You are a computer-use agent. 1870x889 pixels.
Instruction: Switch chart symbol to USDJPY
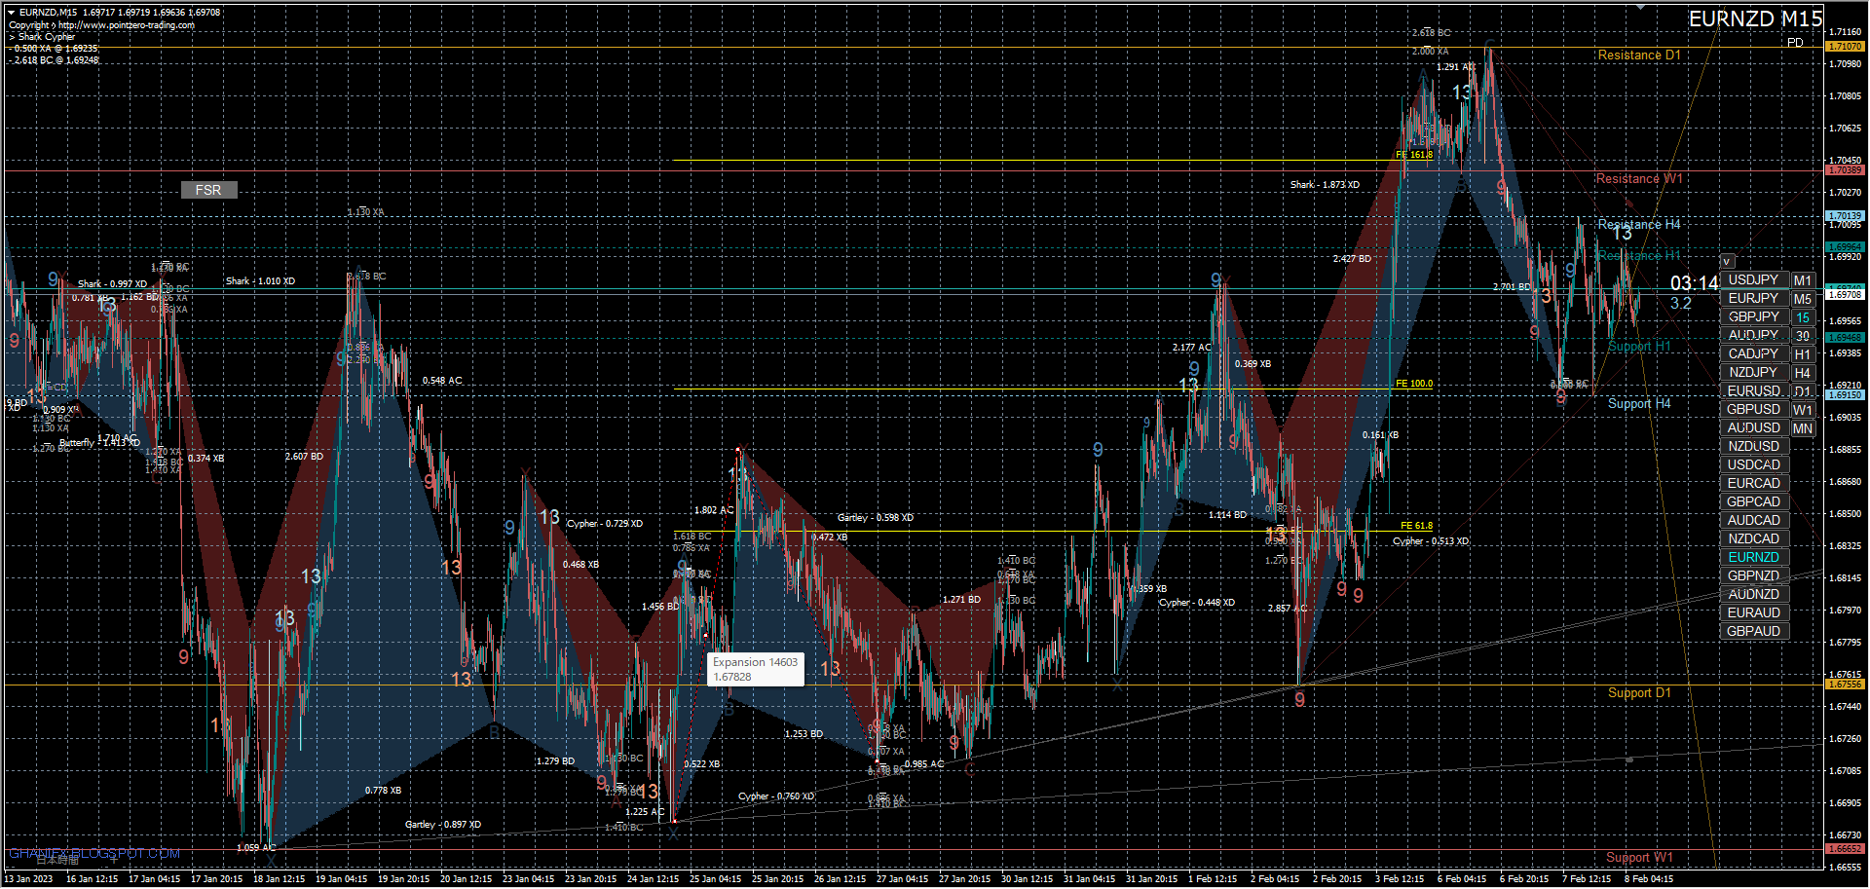(1753, 280)
